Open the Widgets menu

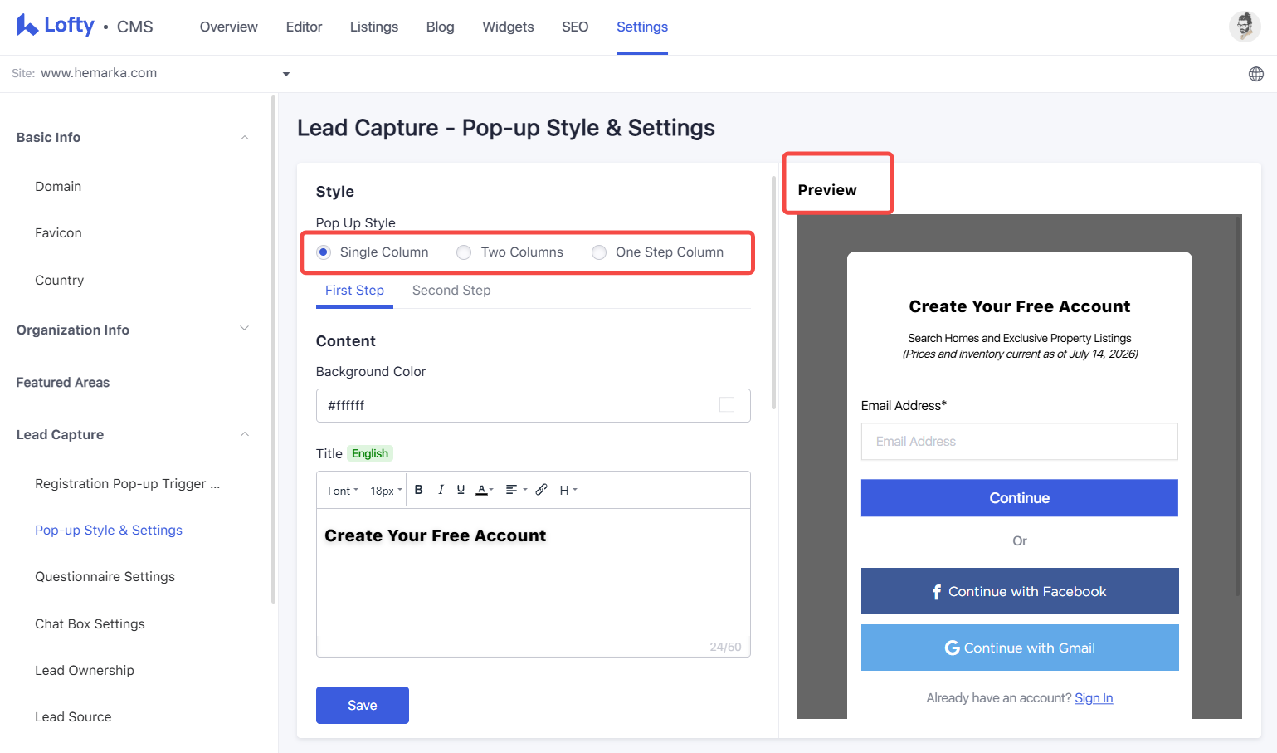508,27
